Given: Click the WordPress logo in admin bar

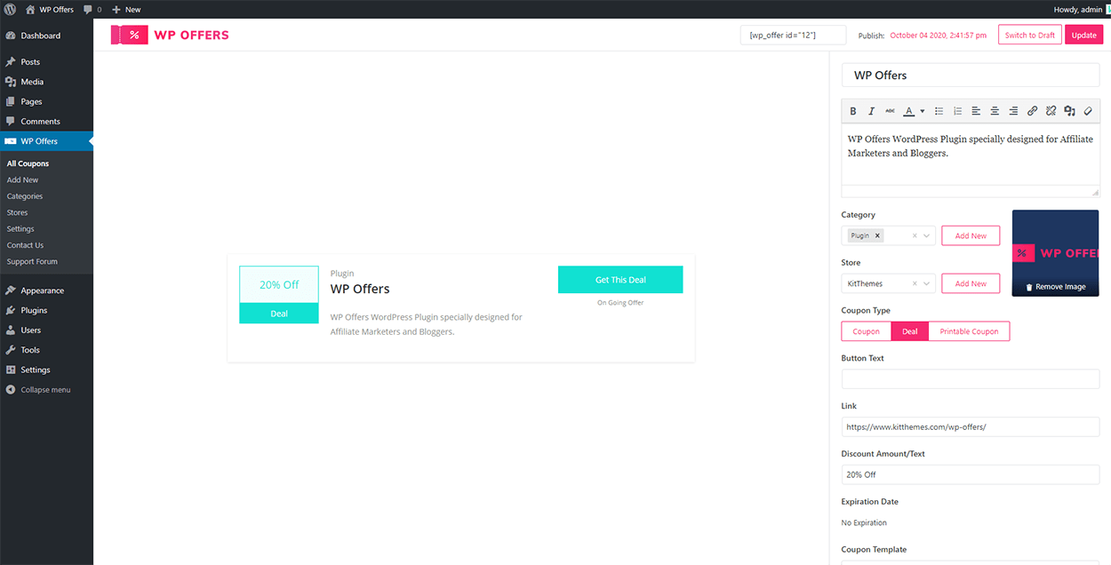Looking at the screenshot, I should tap(10, 9).
